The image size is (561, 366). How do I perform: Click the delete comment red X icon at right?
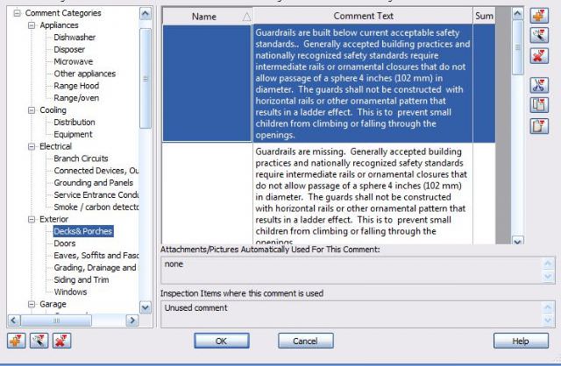[541, 56]
